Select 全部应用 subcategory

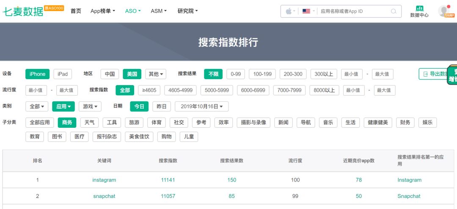pyautogui.click(x=40, y=122)
